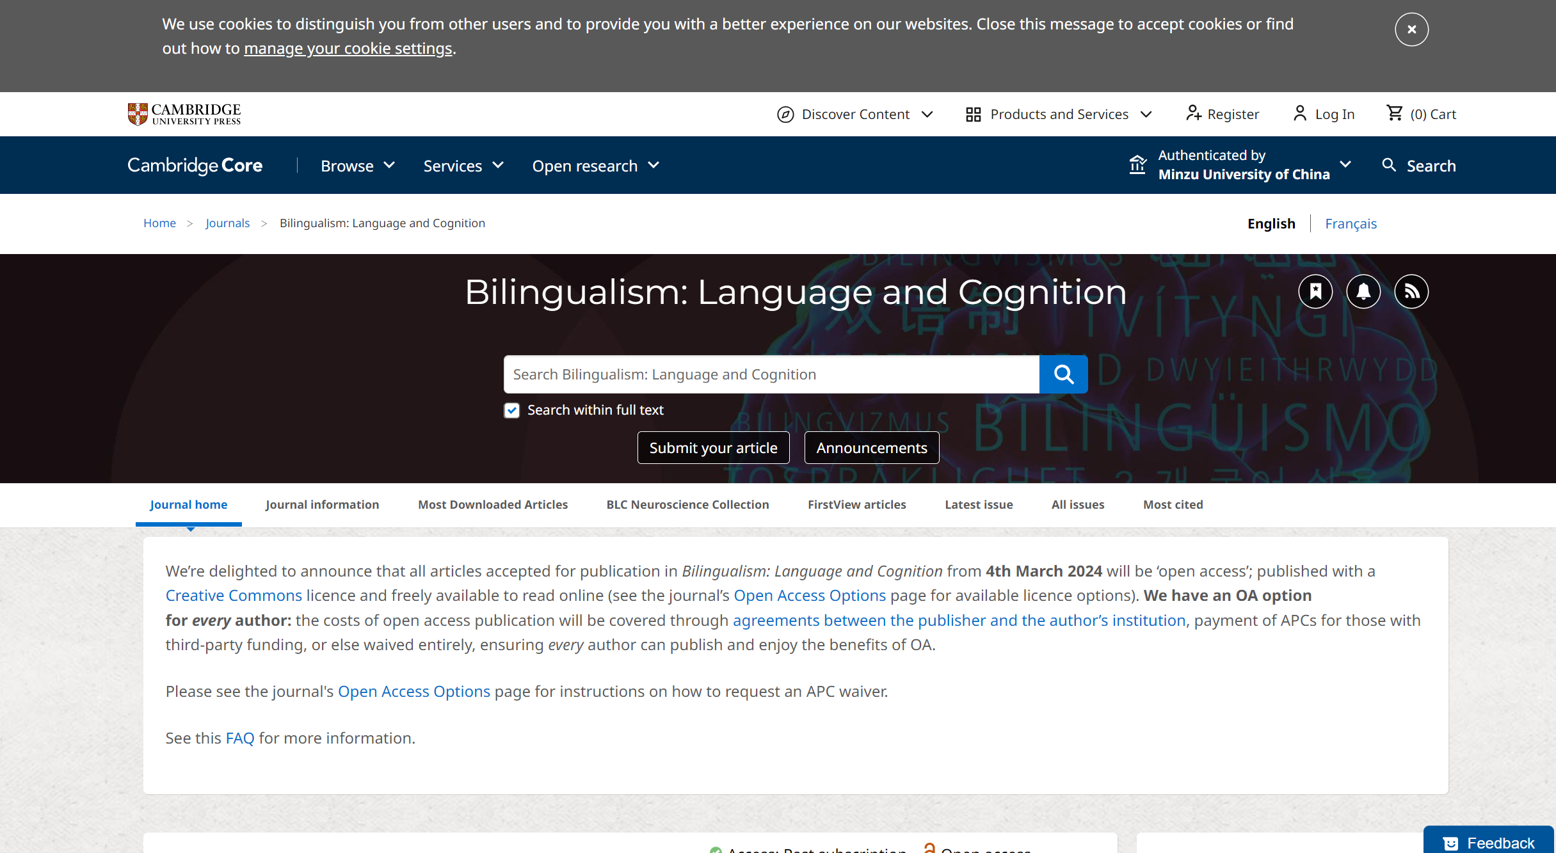Viewport: 1556px width, 853px height.
Task: Click the blue journal search button
Action: pos(1063,374)
